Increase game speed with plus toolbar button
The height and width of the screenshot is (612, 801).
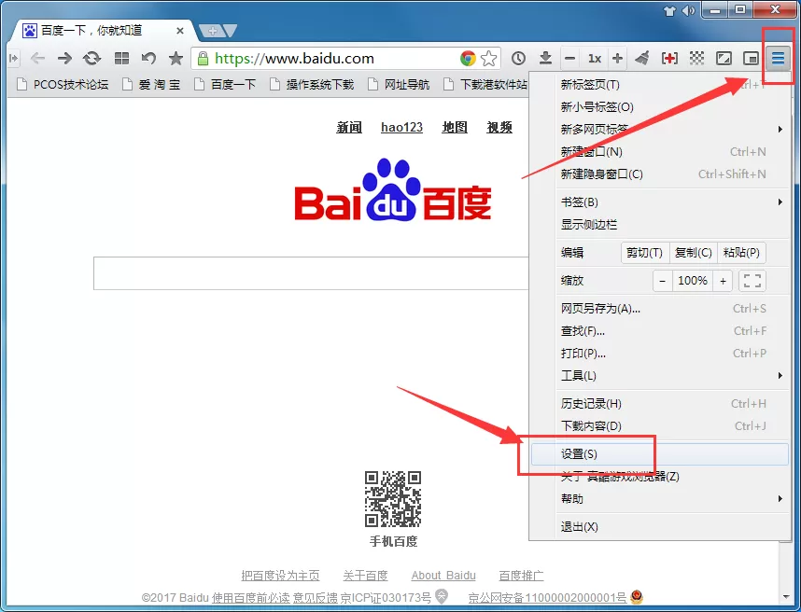(617, 59)
